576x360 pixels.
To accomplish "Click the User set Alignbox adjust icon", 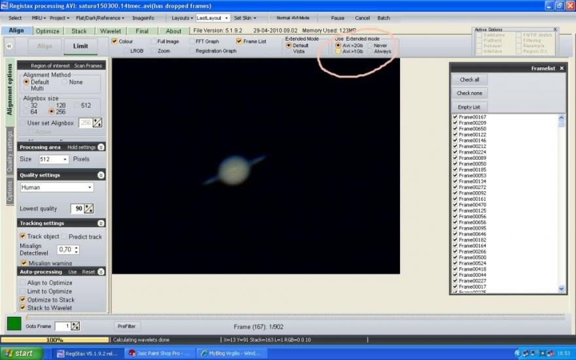I will [x=98, y=122].
